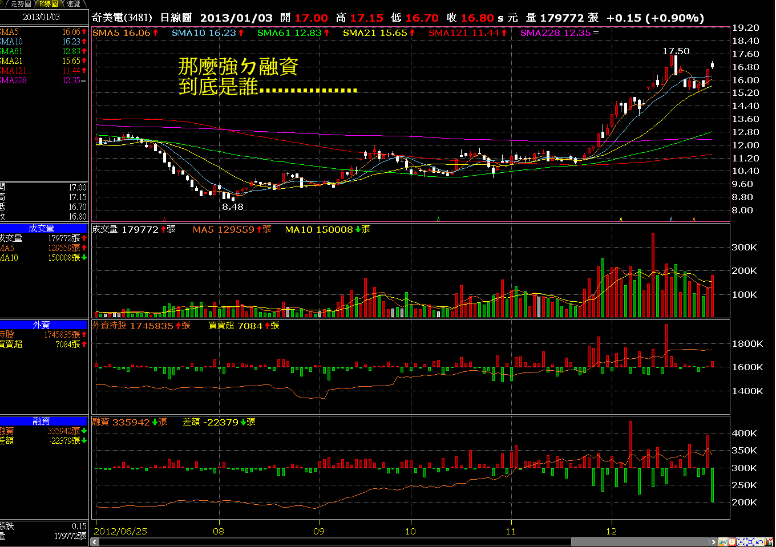The height and width of the screenshot is (547, 776).
Task: Click the 融資 335942 legend in chart
Action: pyautogui.click(x=130, y=422)
